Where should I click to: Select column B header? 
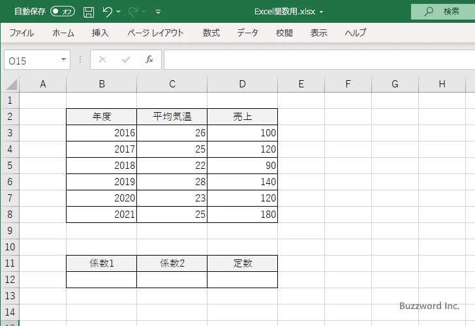(102, 84)
